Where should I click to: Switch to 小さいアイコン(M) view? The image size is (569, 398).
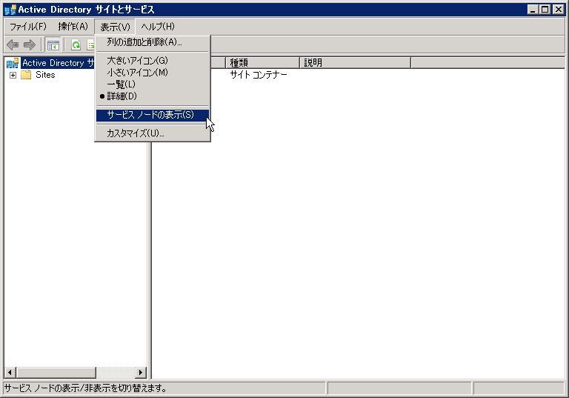153,73
